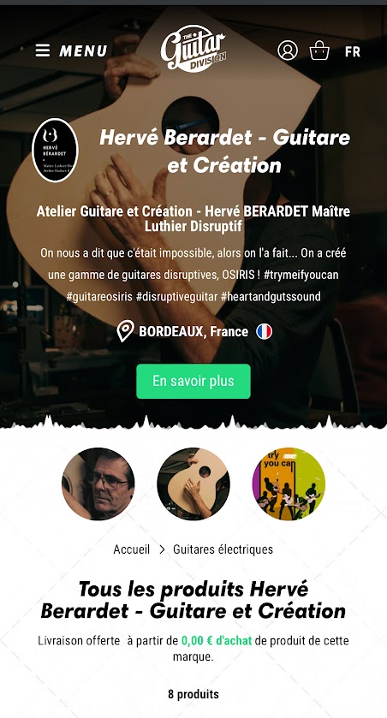Click the En savoir plus button
The image size is (387, 718).
(193, 381)
